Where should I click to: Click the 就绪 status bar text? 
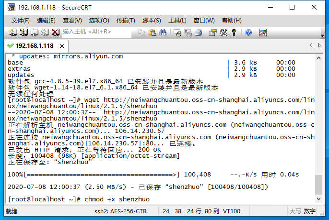[12, 211]
